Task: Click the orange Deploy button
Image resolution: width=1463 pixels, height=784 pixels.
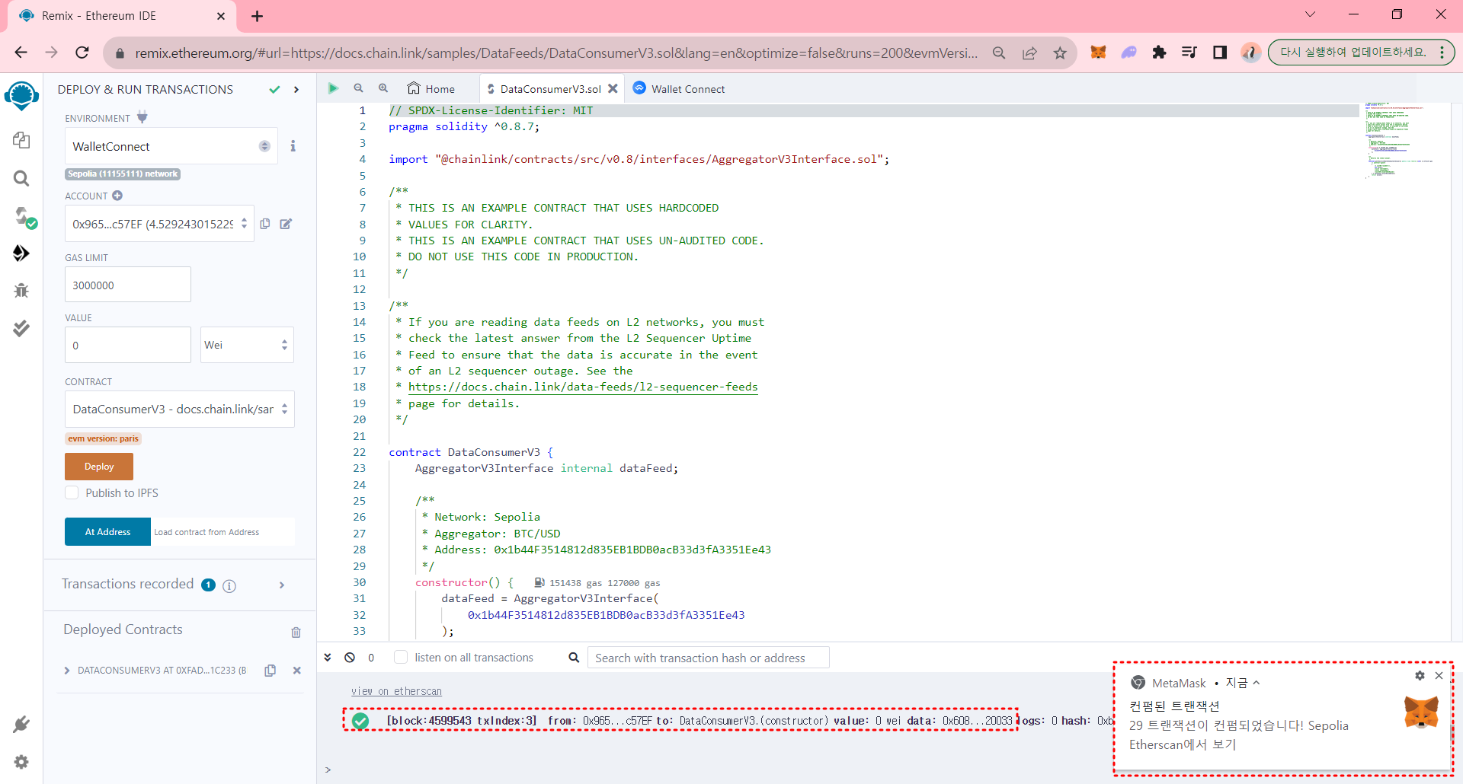Action: tap(99, 467)
